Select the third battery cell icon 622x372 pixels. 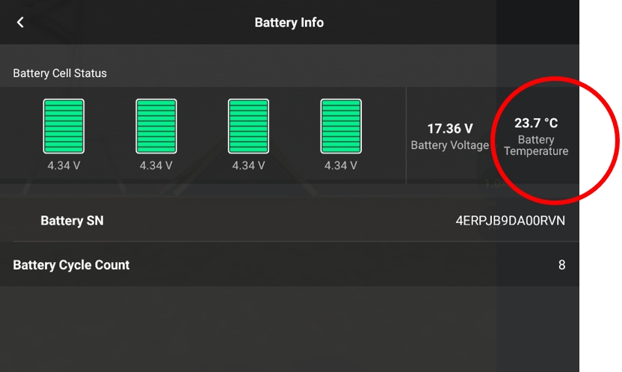(x=248, y=126)
